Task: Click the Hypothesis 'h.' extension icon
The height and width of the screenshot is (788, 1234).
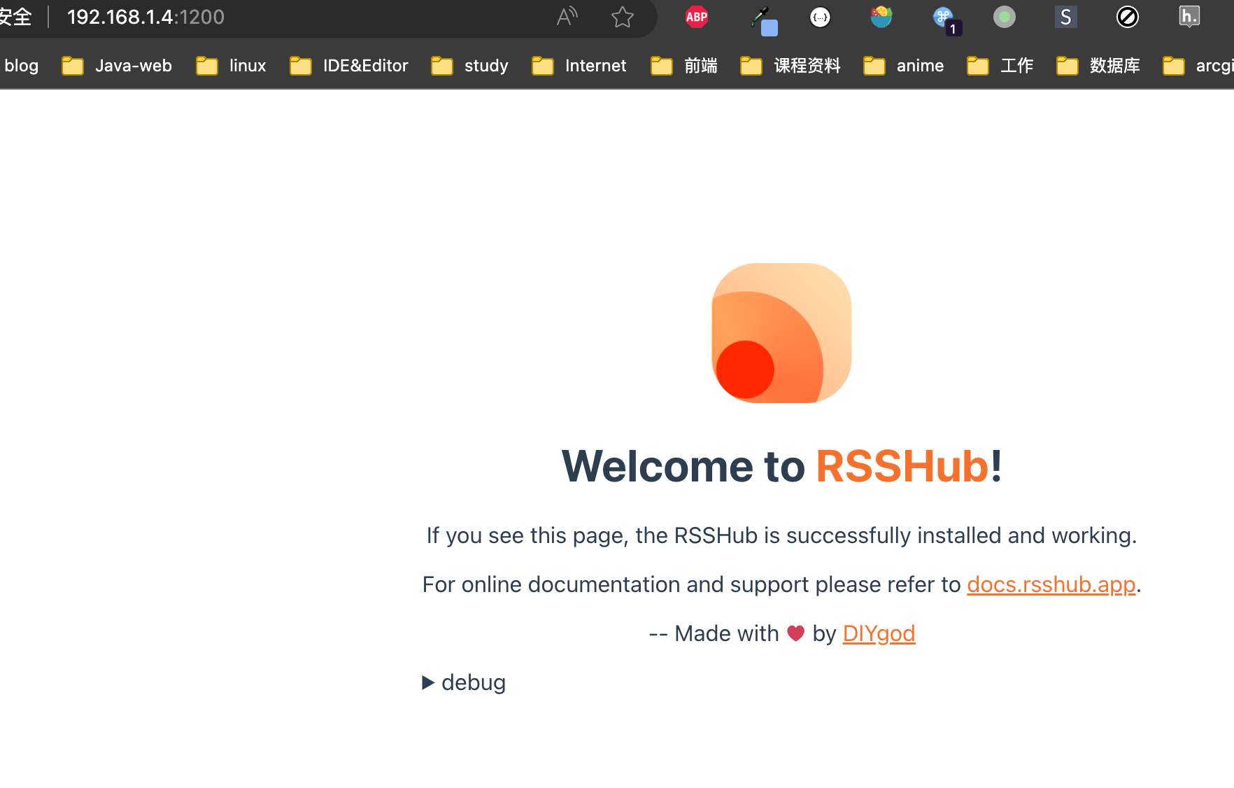Action: click(1189, 17)
